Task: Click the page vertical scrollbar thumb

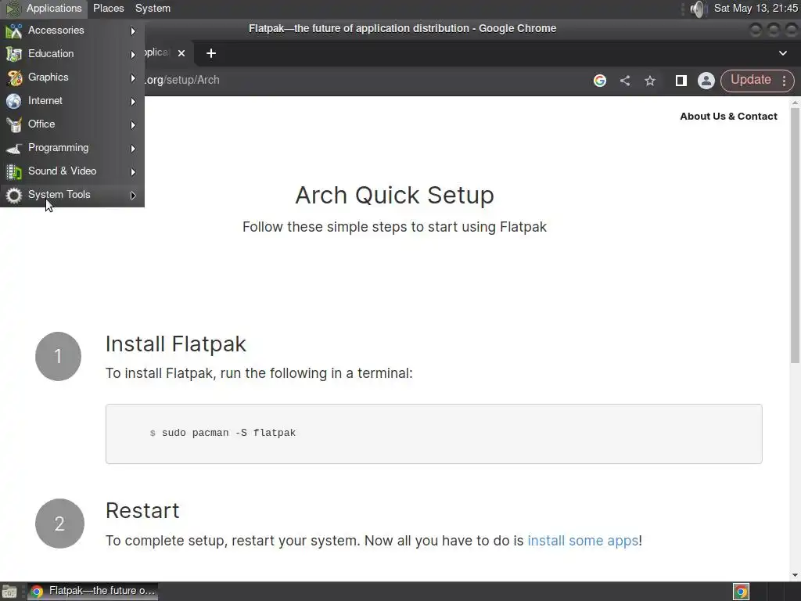Action: [795, 236]
